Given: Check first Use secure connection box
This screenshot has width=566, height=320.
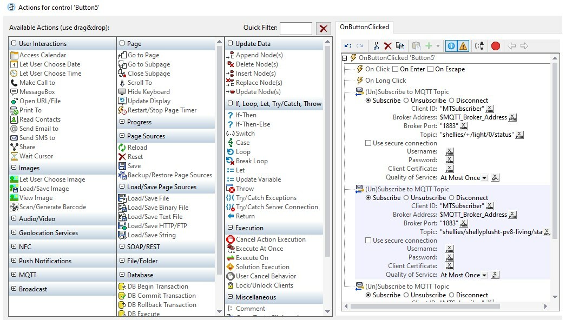Looking at the screenshot, I should [368, 143].
